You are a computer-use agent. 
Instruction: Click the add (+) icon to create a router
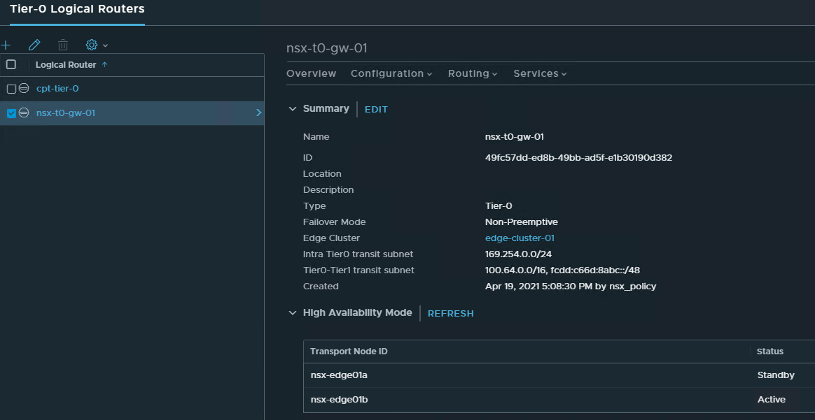coord(6,45)
